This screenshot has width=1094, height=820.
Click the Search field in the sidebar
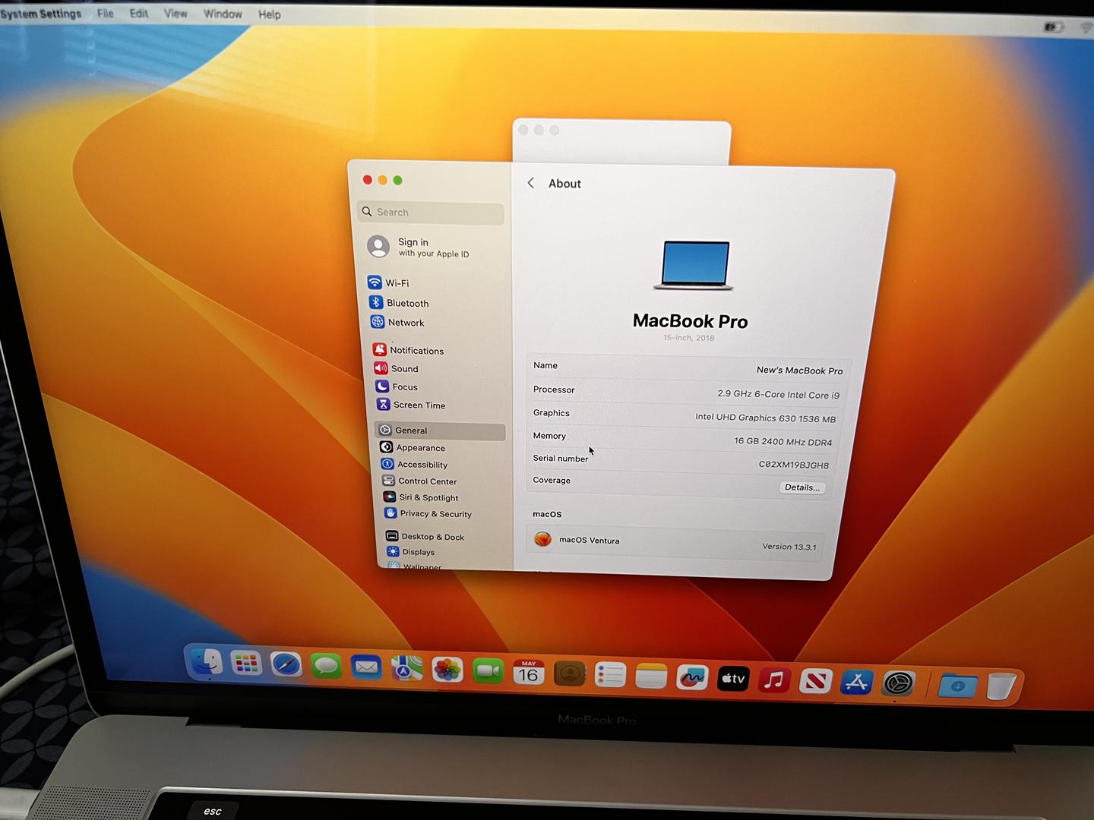(x=430, y=213)
